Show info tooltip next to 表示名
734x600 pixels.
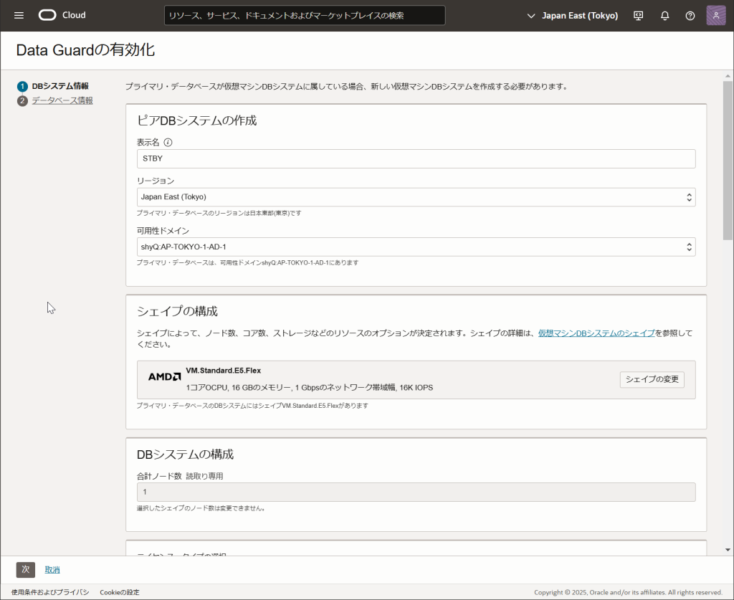[168, 142]
